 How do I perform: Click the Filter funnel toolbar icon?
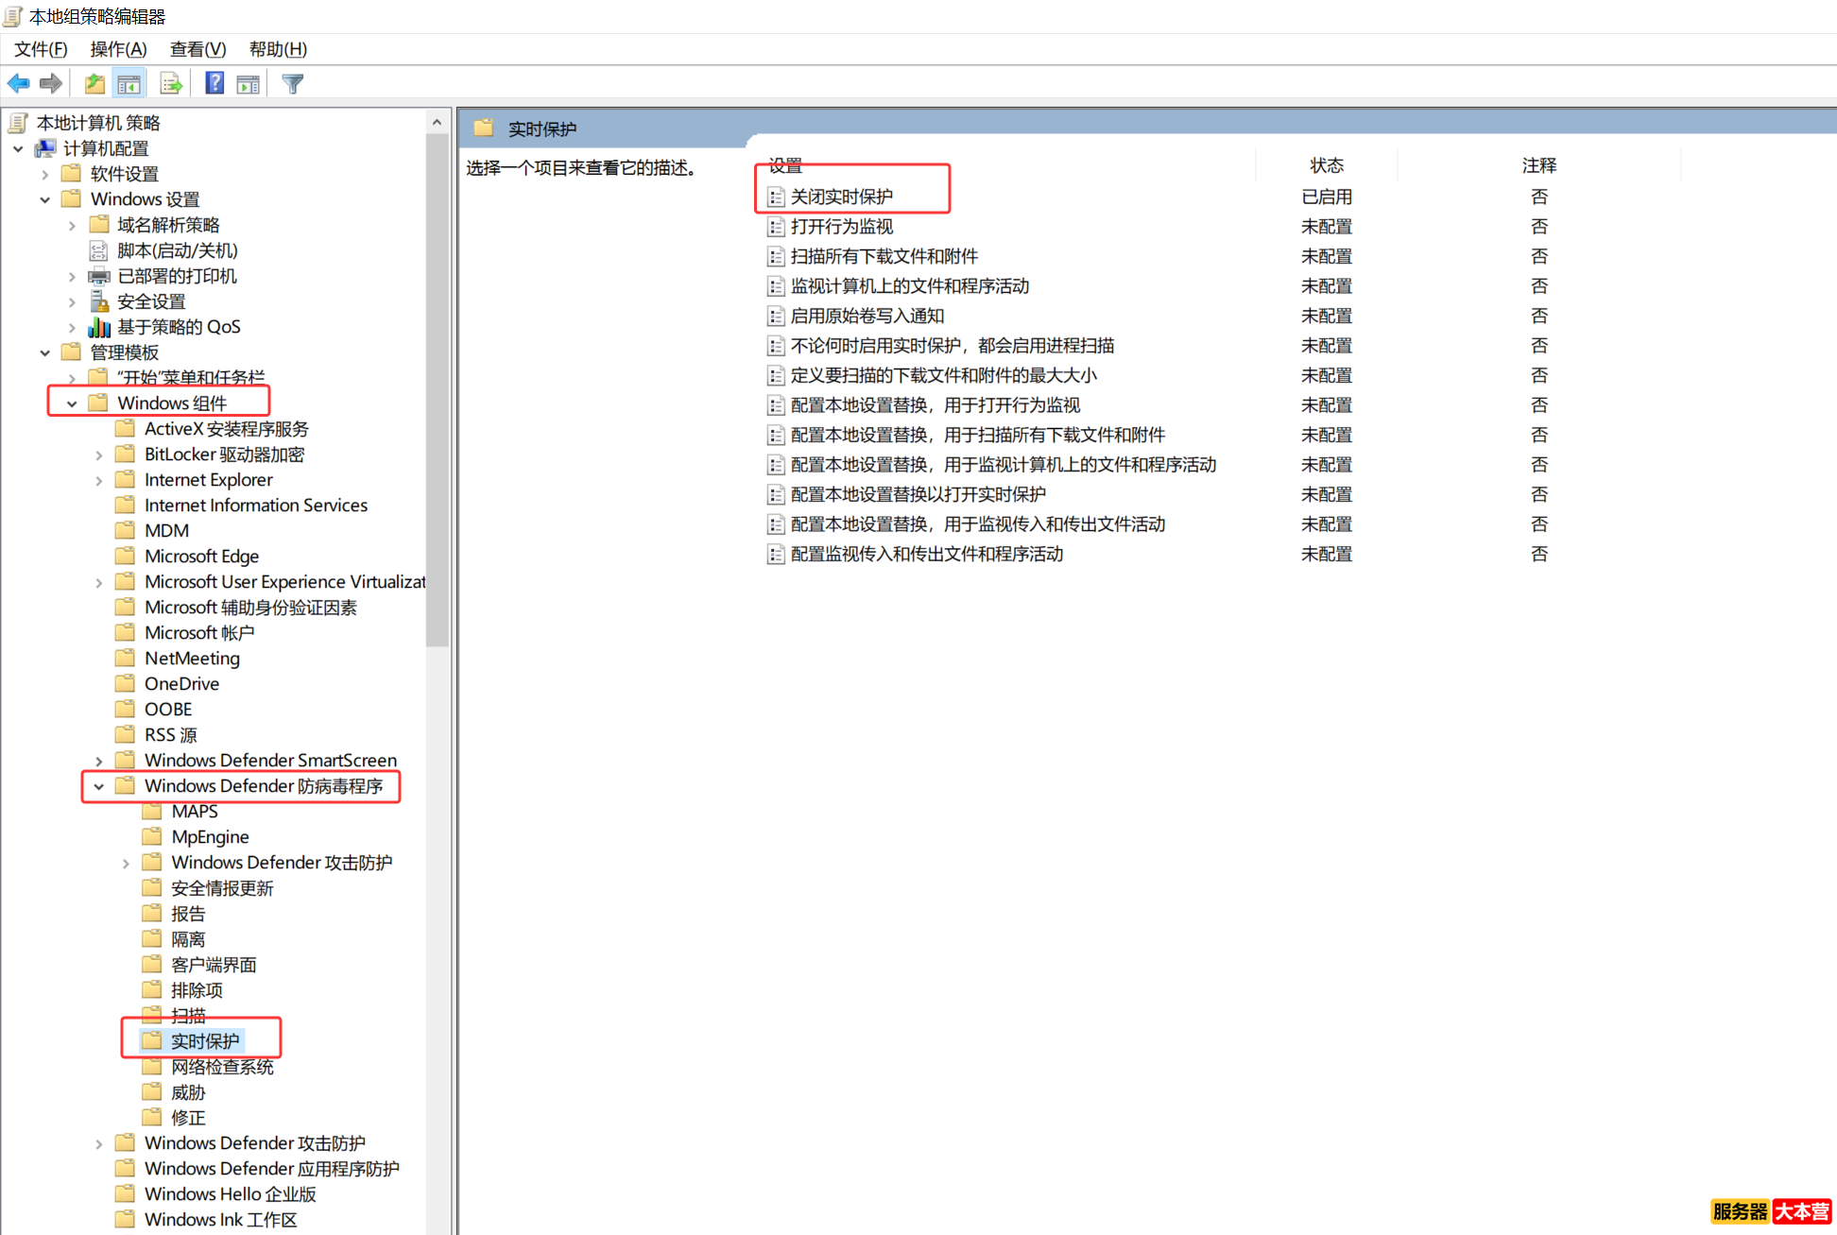293,83
